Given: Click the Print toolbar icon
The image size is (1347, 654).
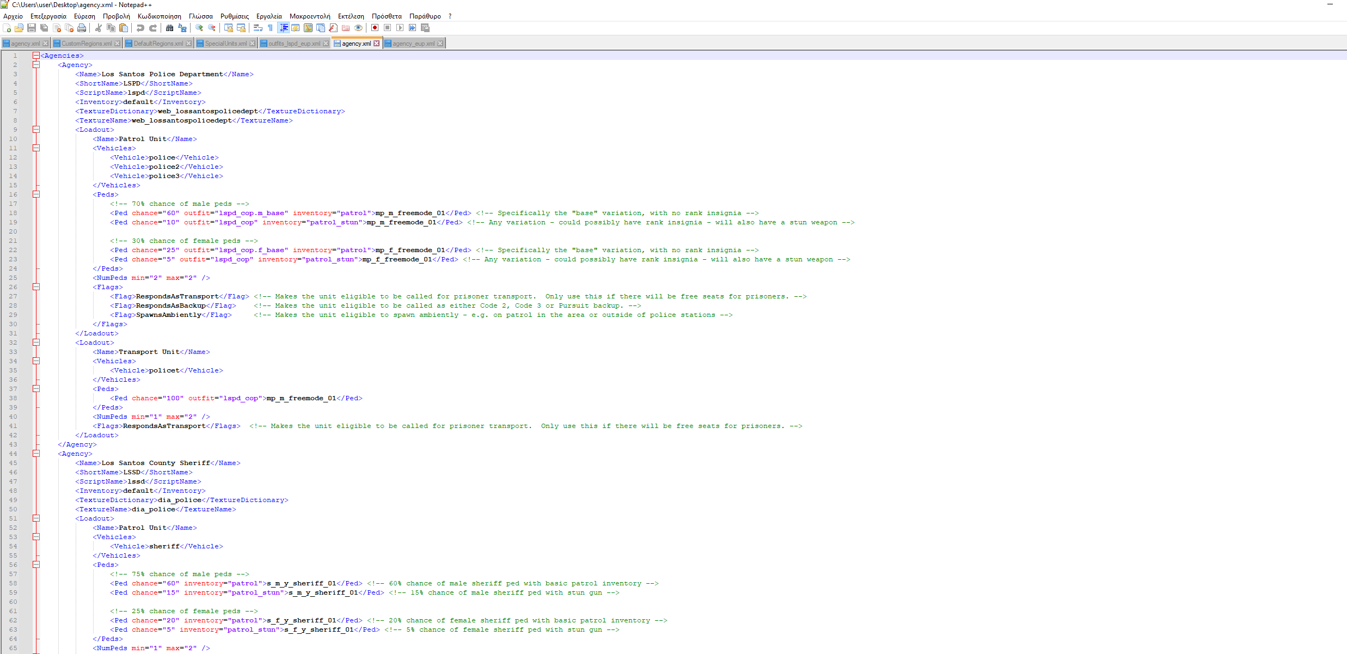Looking at the screenshot, I should pos(82,28).
